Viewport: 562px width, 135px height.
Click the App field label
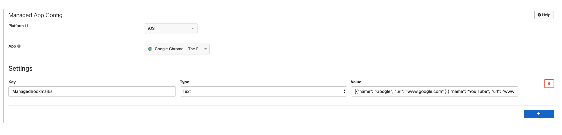12,46
